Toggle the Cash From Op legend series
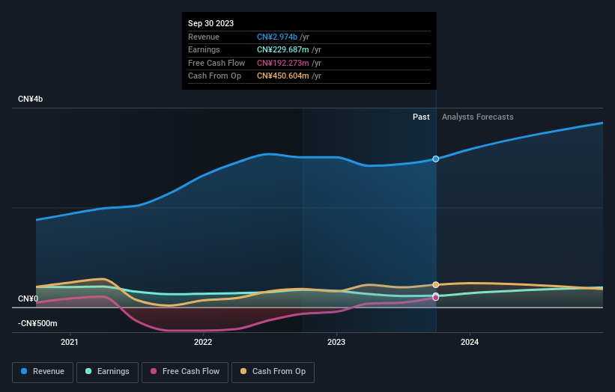This screenshot has width=615, height=392. 273,372
